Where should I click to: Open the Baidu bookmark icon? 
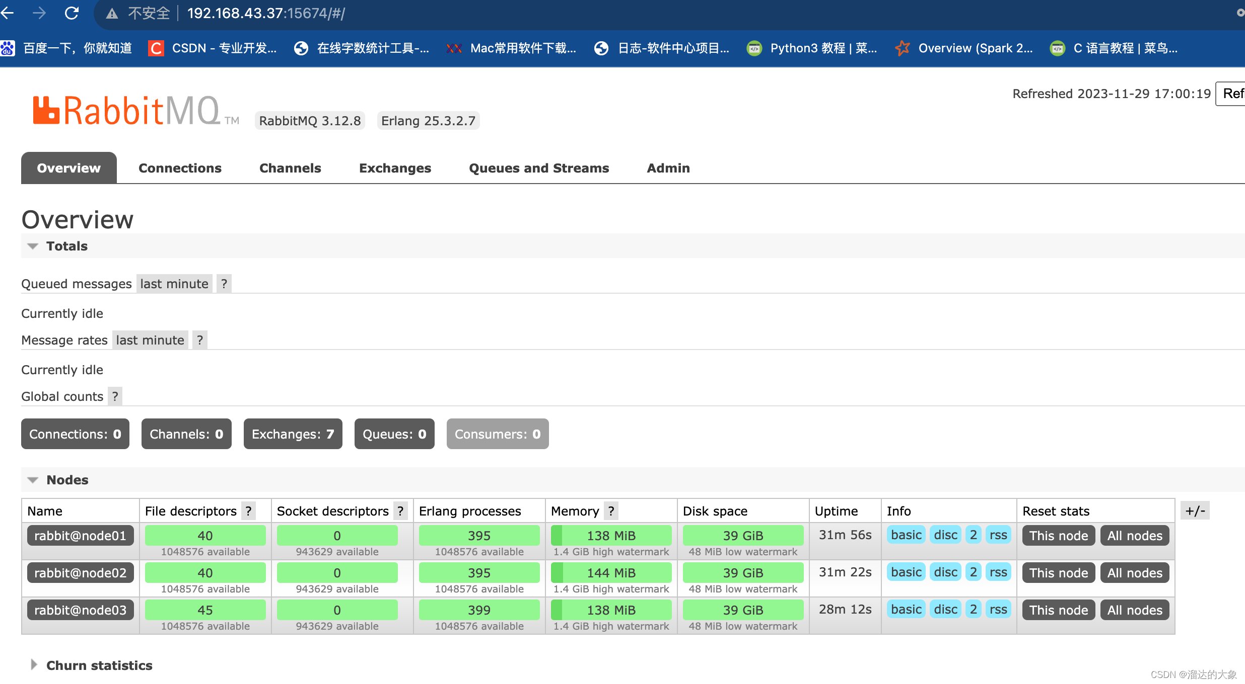8,48
